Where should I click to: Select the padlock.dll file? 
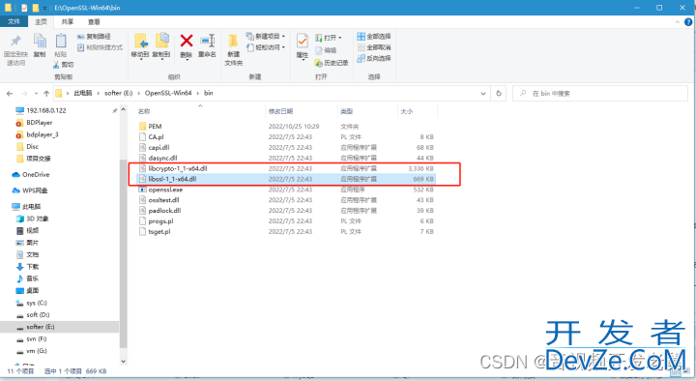[x=164, y=211]
